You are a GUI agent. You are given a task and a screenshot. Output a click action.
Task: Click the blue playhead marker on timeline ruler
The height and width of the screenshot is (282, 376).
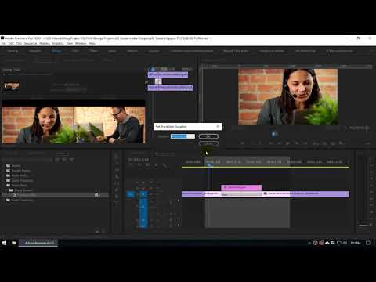point(209,164)
